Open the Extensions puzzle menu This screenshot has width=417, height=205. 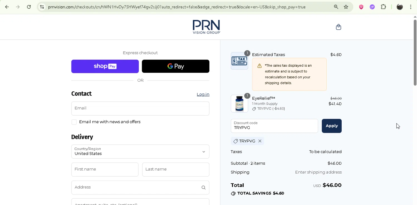tap(383, 7)
